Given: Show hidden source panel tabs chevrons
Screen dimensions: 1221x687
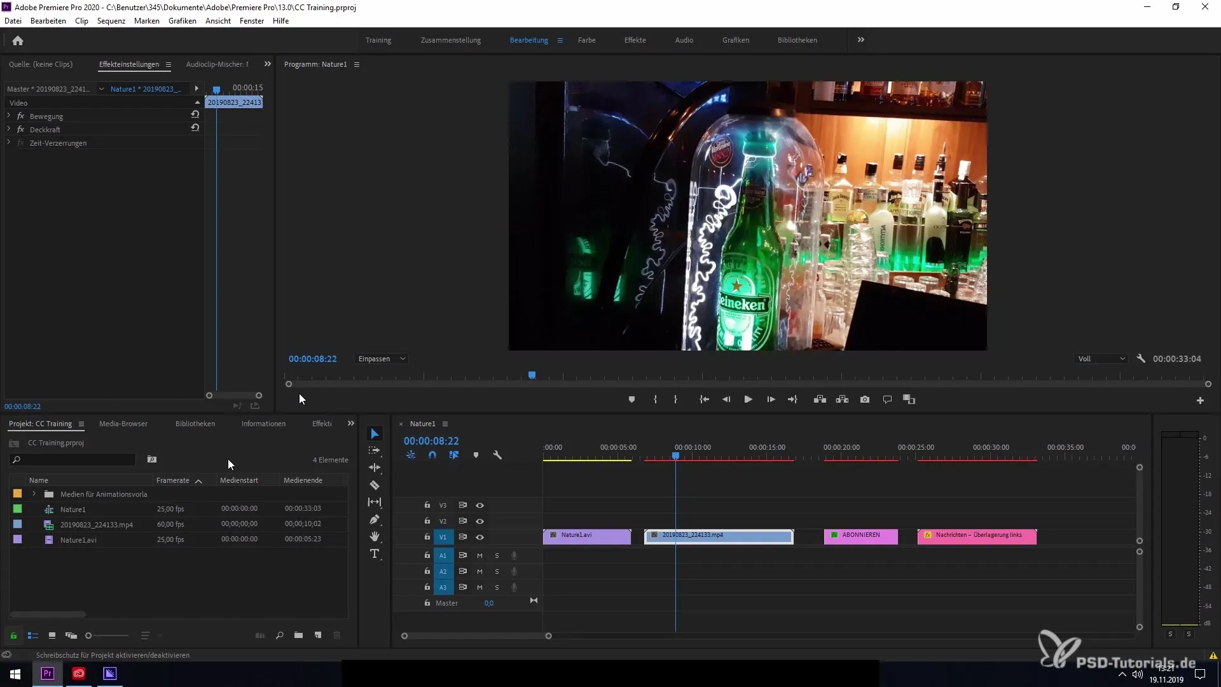Looking at the screenshot, I should point(268,64).
